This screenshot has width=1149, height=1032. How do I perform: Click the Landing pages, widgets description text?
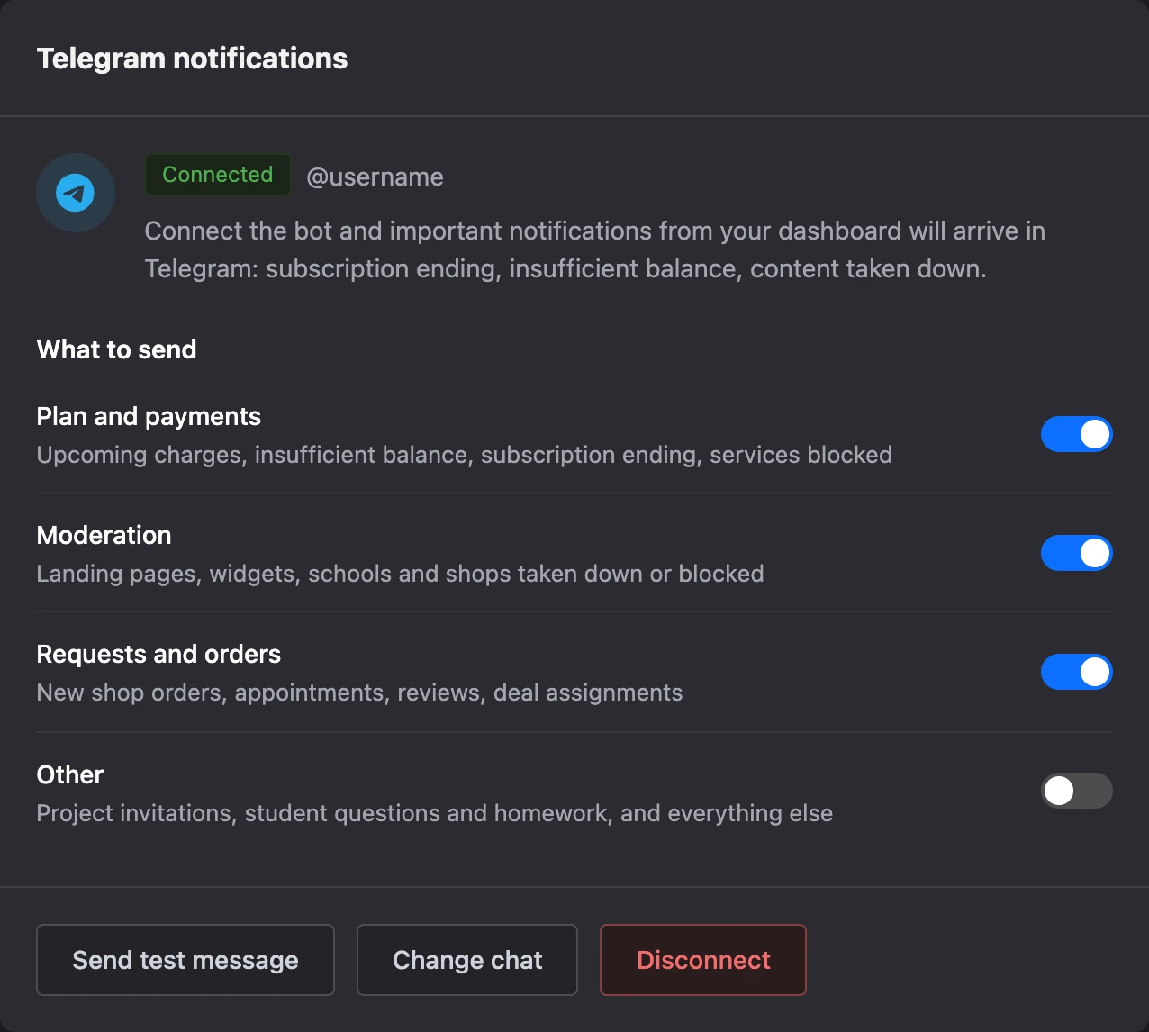point(400,574)
